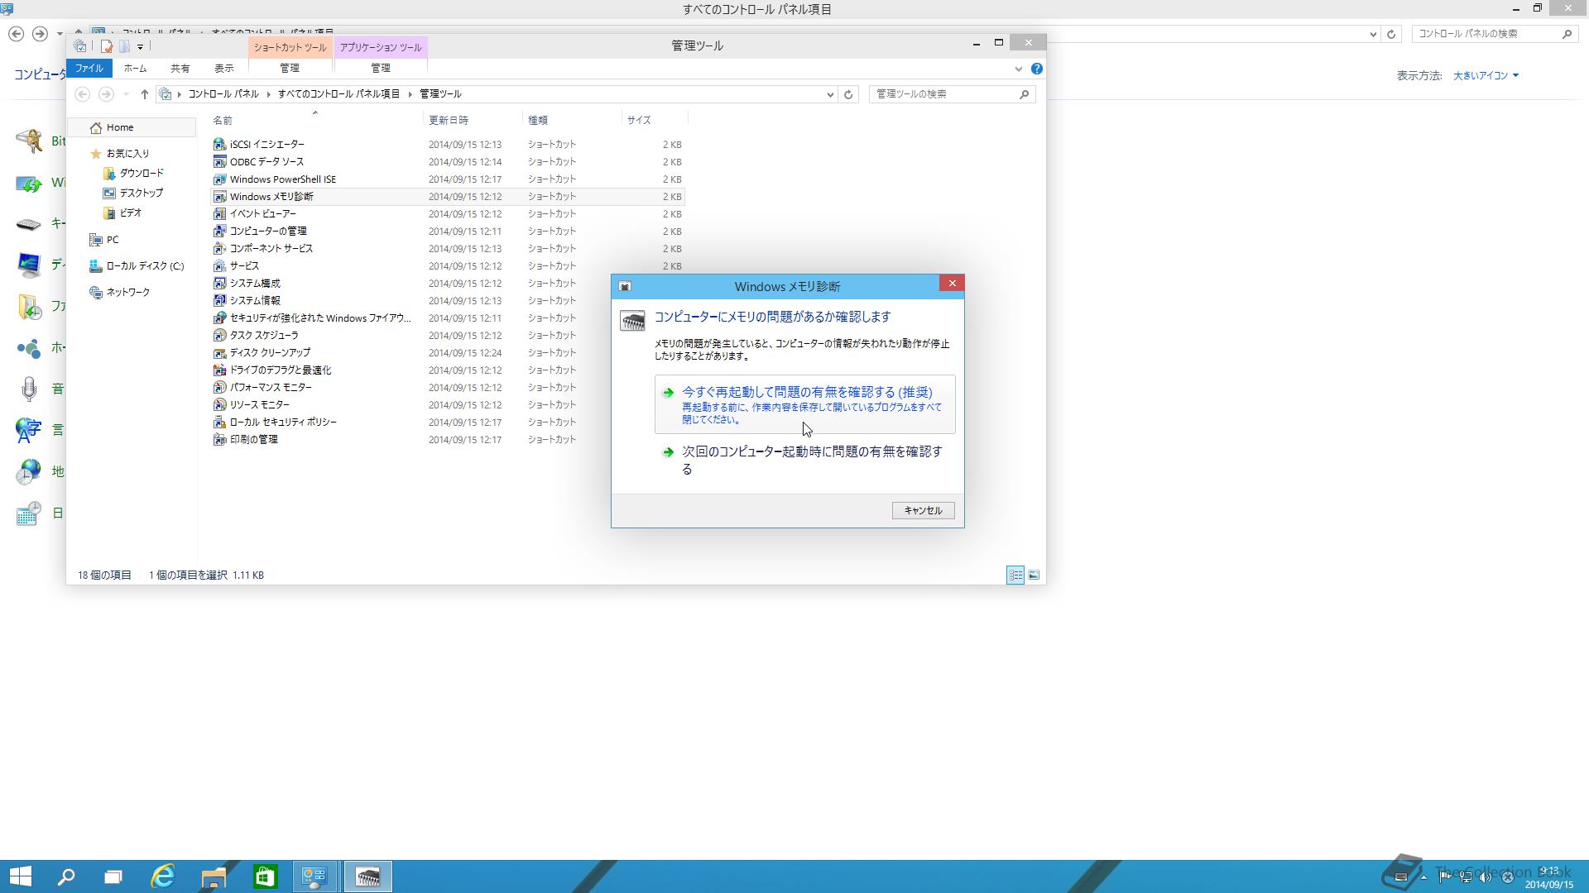Screen dimensions: 1589x893
Task: Click the システム構成 icon
Action: [x=219, y=284]
